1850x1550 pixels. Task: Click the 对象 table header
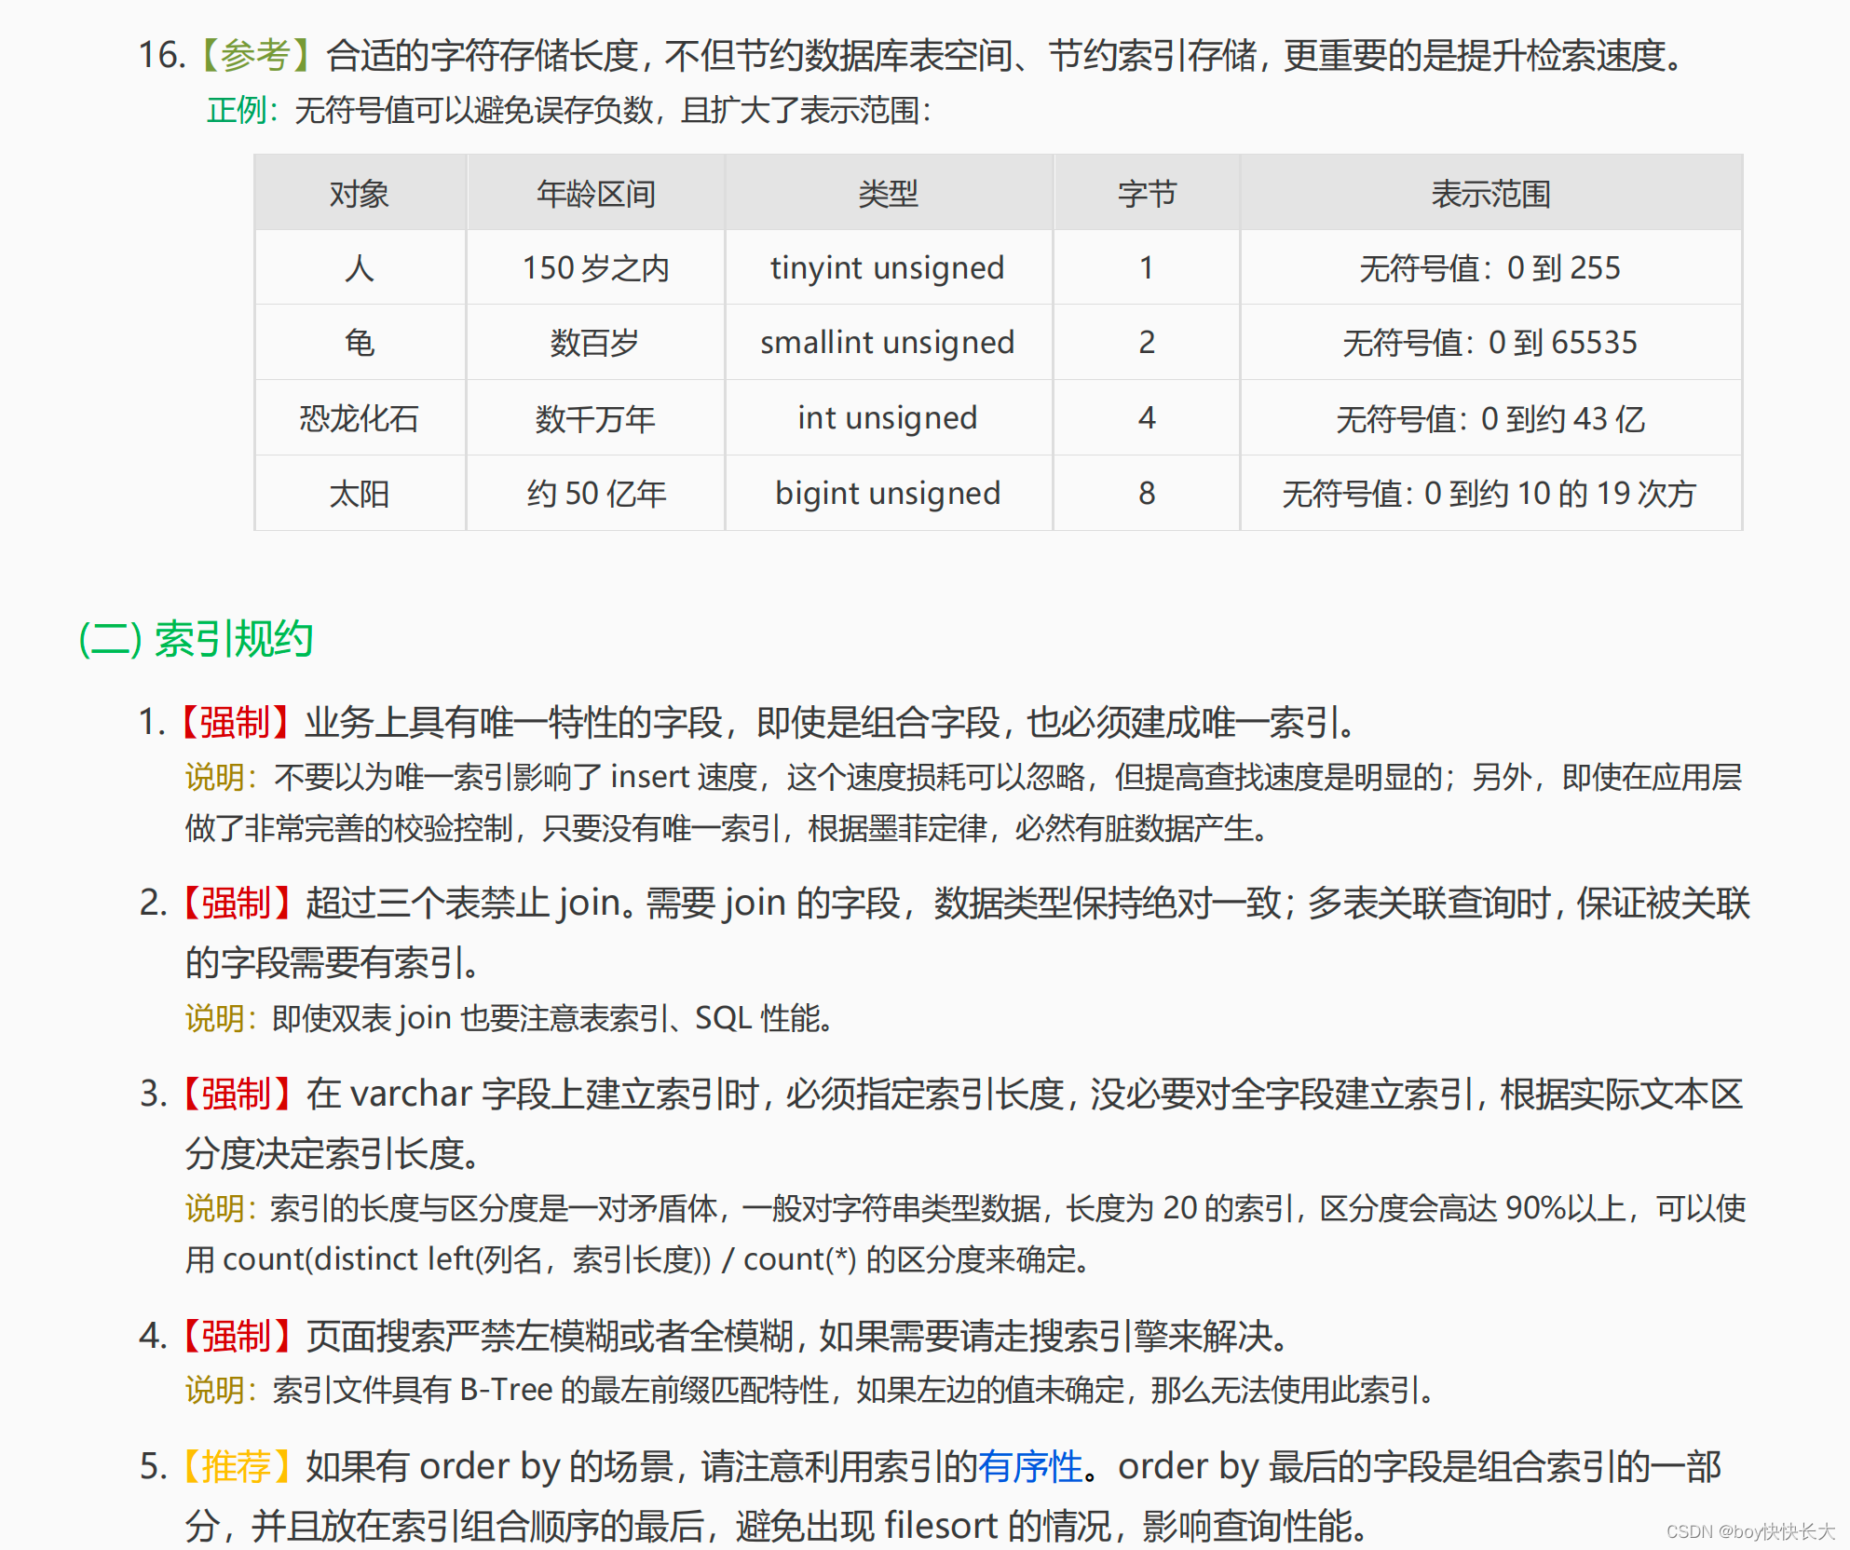click(360, 194)
